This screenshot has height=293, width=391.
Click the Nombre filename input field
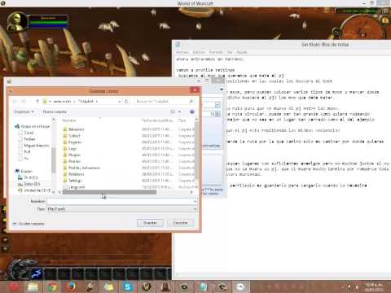point(120,201)
